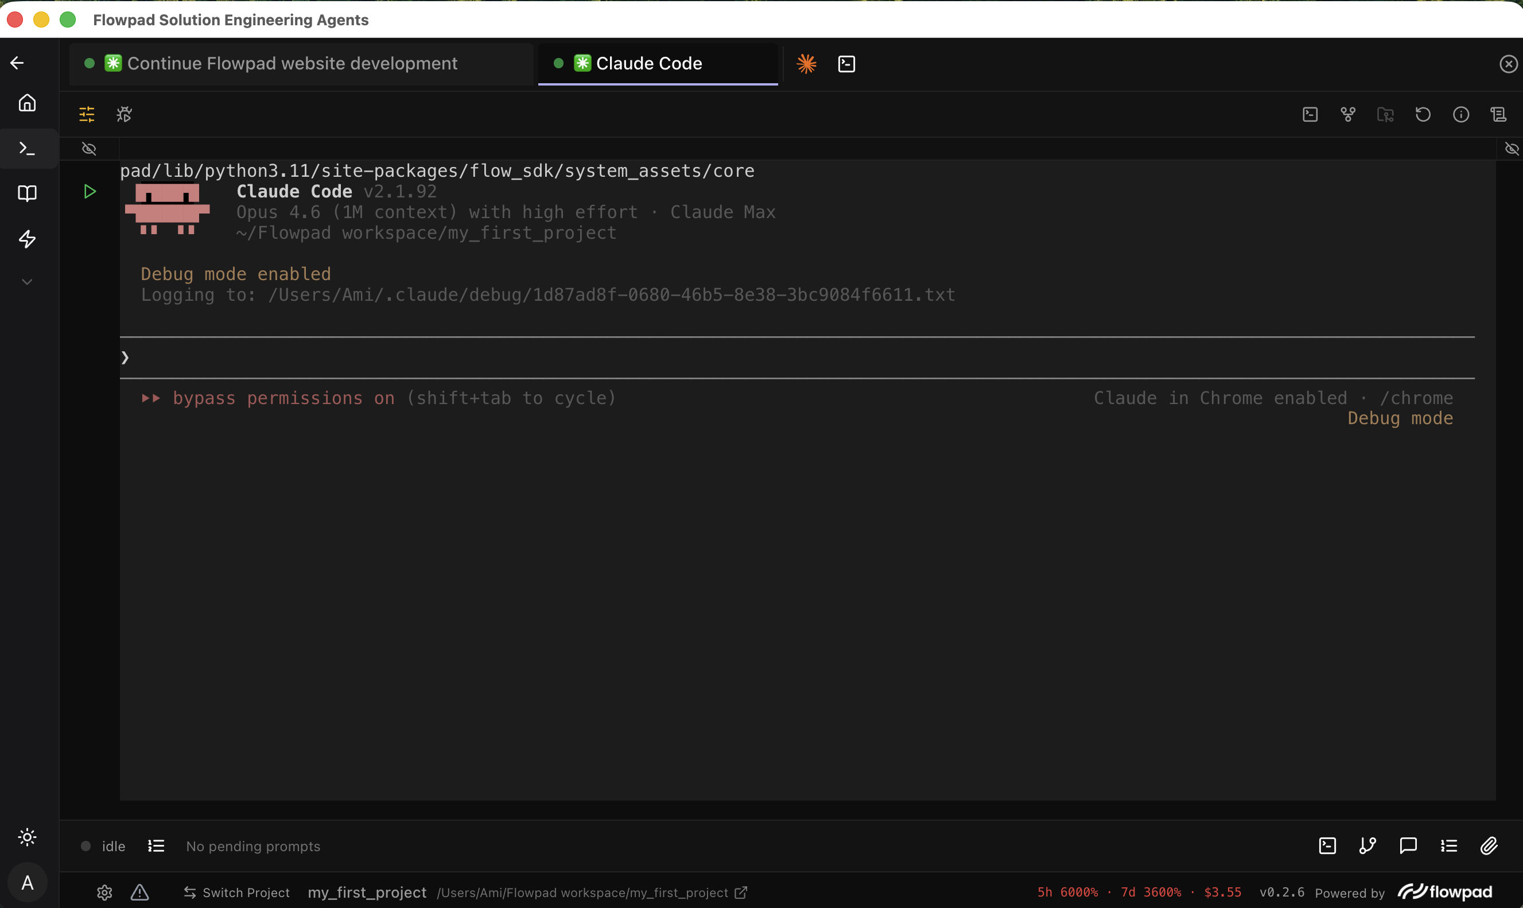The image size is (1523, 908).
Task: Toggle the right crossed-eye visibility icon
Action: pos(1512,149)
